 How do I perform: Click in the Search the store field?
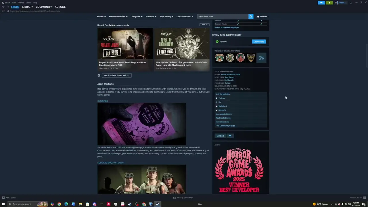click(223, 16)
